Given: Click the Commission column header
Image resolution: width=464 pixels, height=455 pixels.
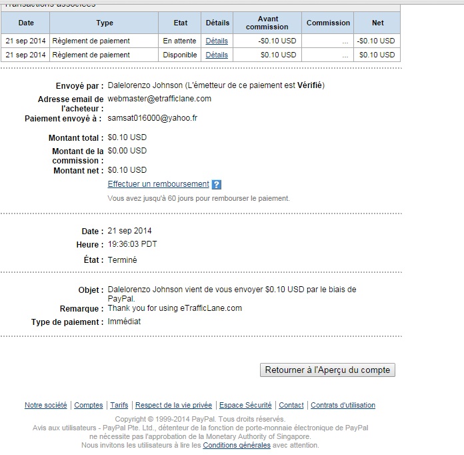Looking at the screenshot, I should click(x=328, y=23).
